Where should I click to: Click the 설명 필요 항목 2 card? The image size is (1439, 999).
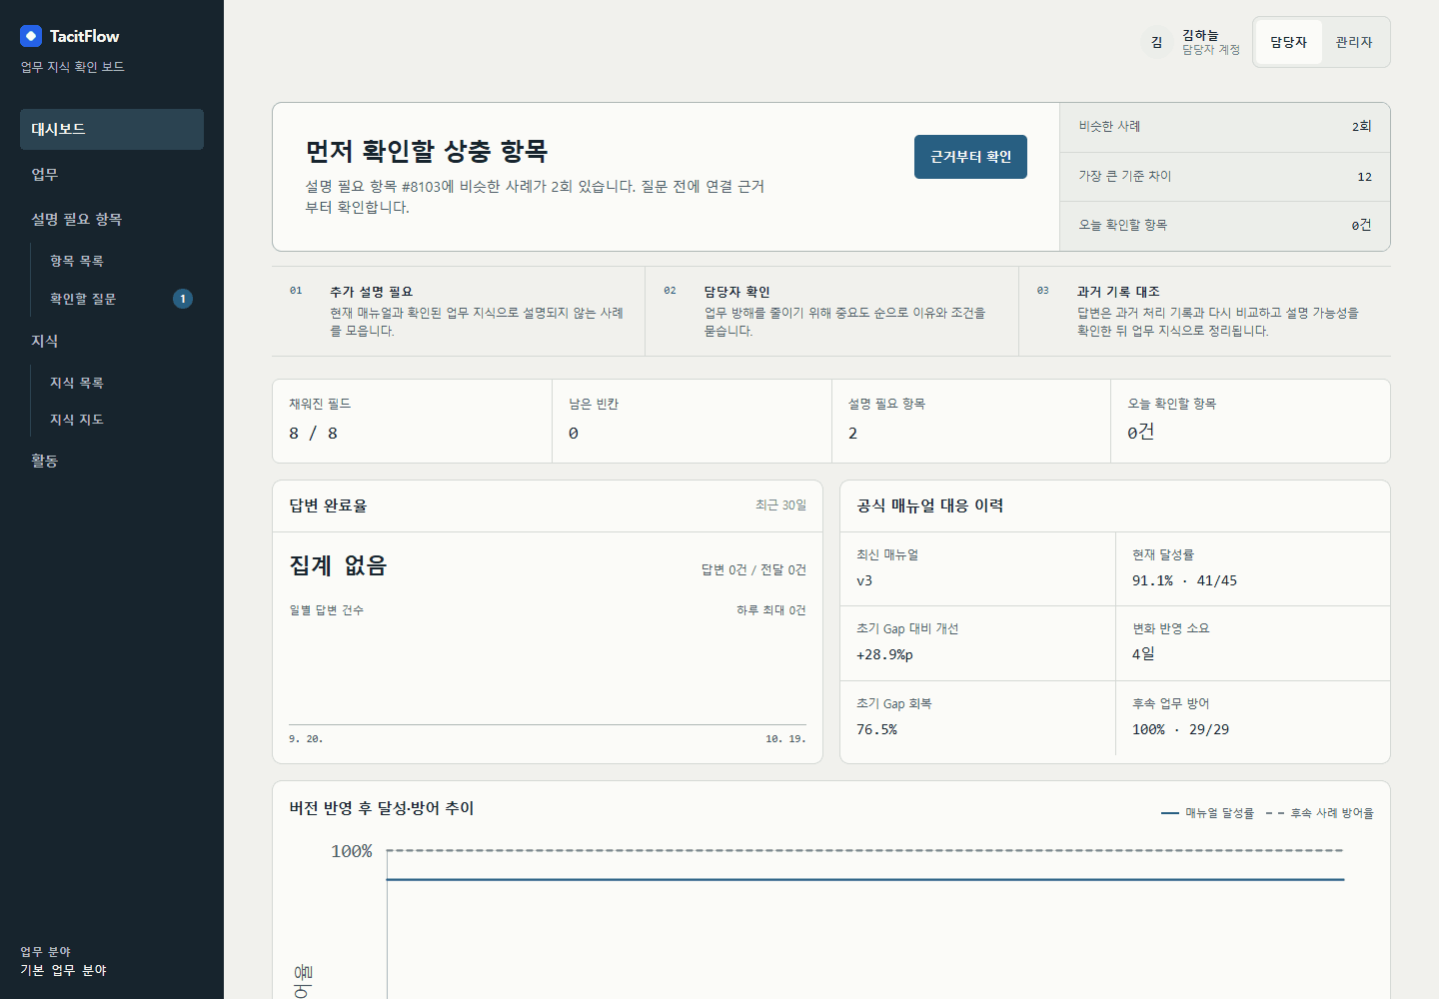(x=971, y=421)
